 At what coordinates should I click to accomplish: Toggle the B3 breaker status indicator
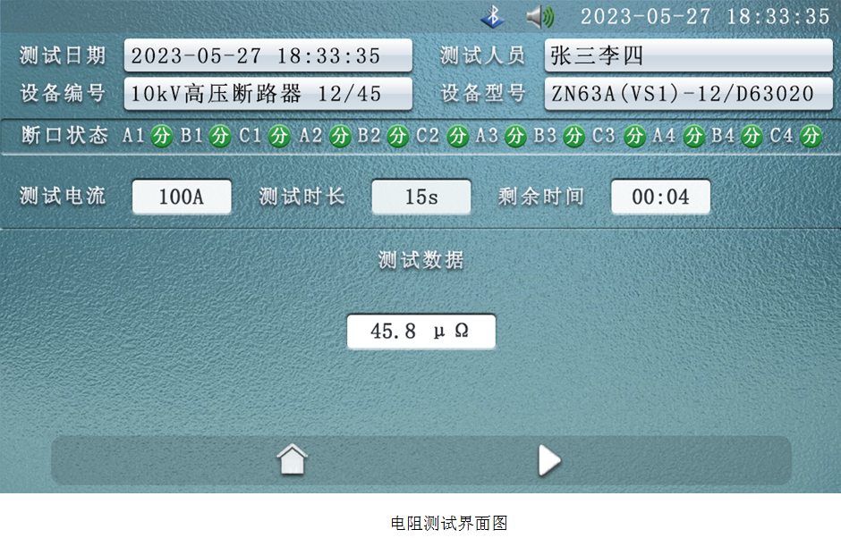click(x=574, y=136)
